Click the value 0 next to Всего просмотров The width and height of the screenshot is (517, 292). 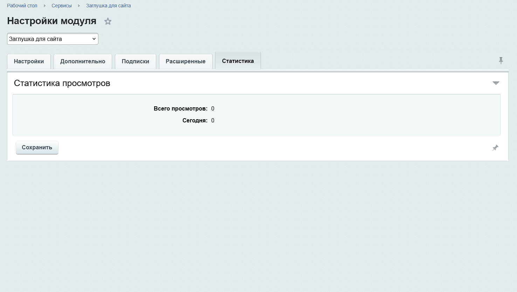pos(213,108)
